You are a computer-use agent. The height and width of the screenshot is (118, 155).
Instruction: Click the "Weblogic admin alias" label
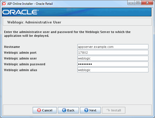pyautogui.click(x=21, y=70)
